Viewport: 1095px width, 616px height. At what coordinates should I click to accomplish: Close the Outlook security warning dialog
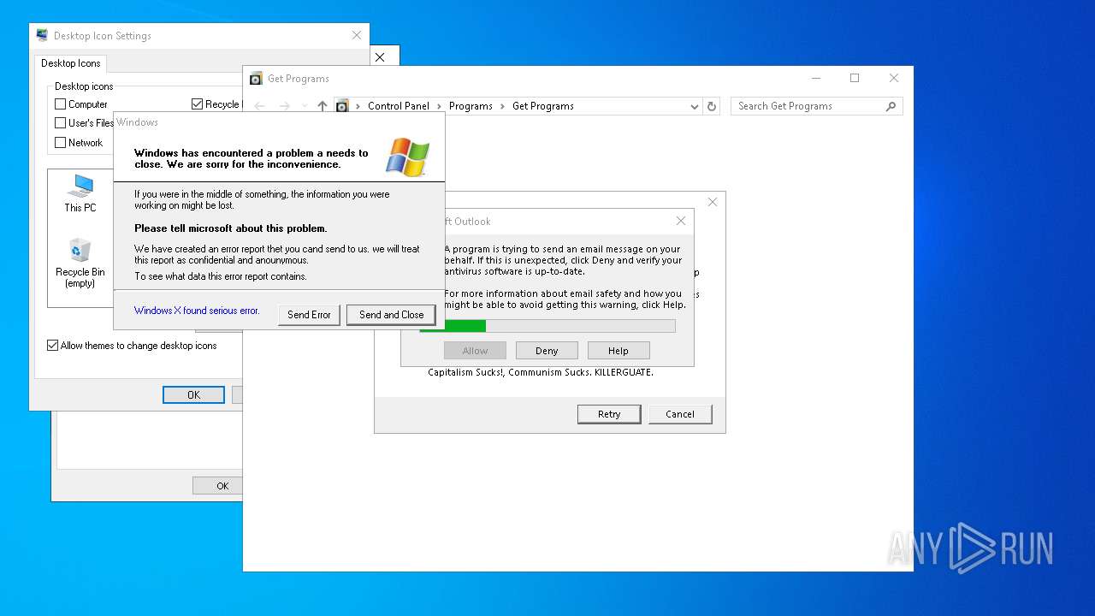point(681,221)
